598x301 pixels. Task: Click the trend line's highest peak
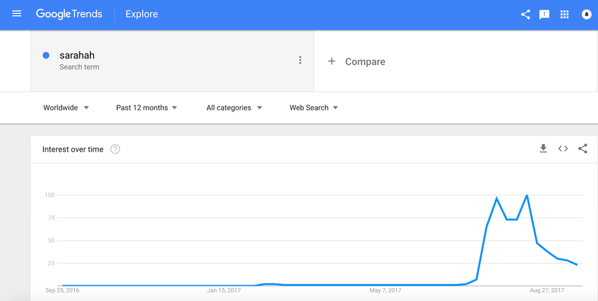tap(527, 196)
